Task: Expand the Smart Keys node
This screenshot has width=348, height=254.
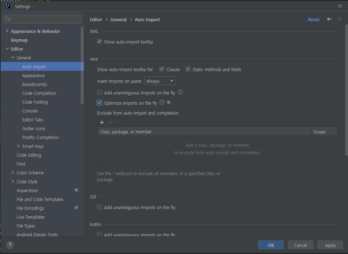Action: coord(18,146)
